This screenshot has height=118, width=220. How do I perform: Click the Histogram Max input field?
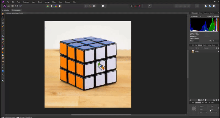click(x=216, y=41)
